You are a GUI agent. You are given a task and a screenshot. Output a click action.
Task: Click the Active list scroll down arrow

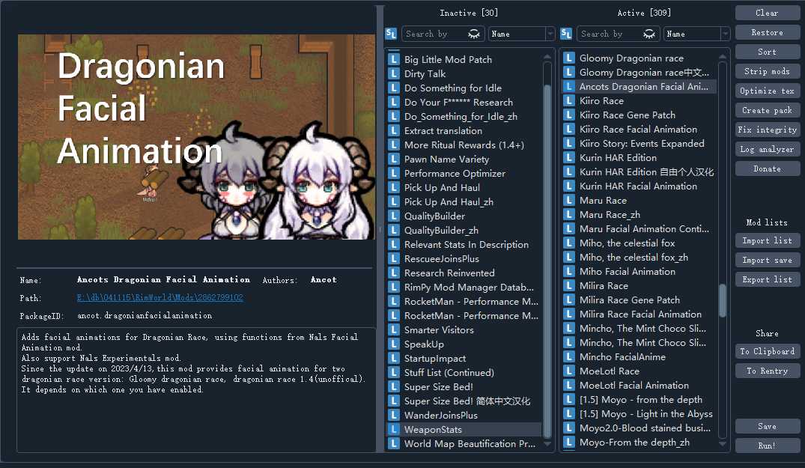click(723, 444)
